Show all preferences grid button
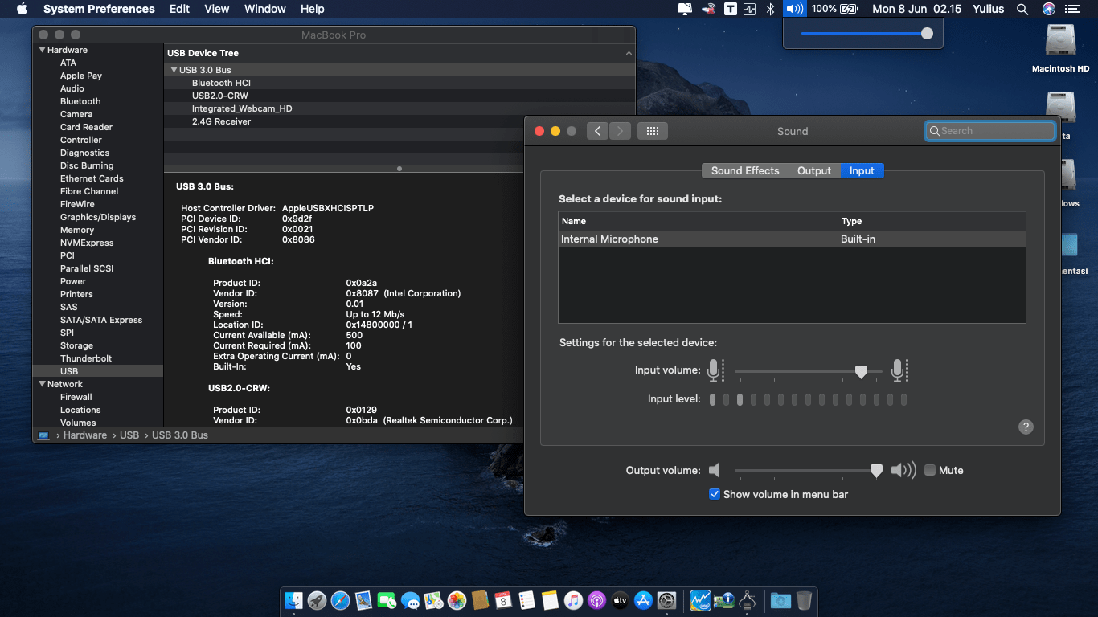Screen dimensions: 1098x617 653,131
